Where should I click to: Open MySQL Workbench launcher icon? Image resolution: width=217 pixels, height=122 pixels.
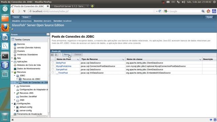tap(5, 46)
